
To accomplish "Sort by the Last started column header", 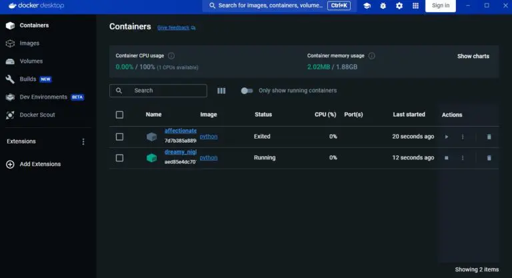I will click(409, 115).
